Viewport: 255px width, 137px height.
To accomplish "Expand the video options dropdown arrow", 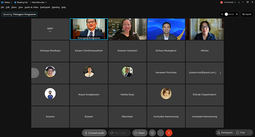I will coord(129,133).
